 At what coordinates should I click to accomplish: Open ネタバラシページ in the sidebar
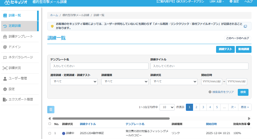[20, 57]
